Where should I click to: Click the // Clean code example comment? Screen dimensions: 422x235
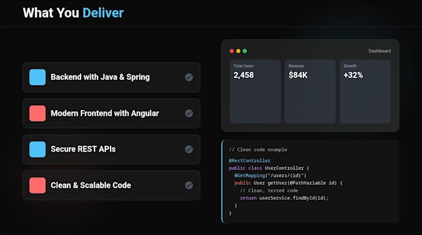pos(258,150)
